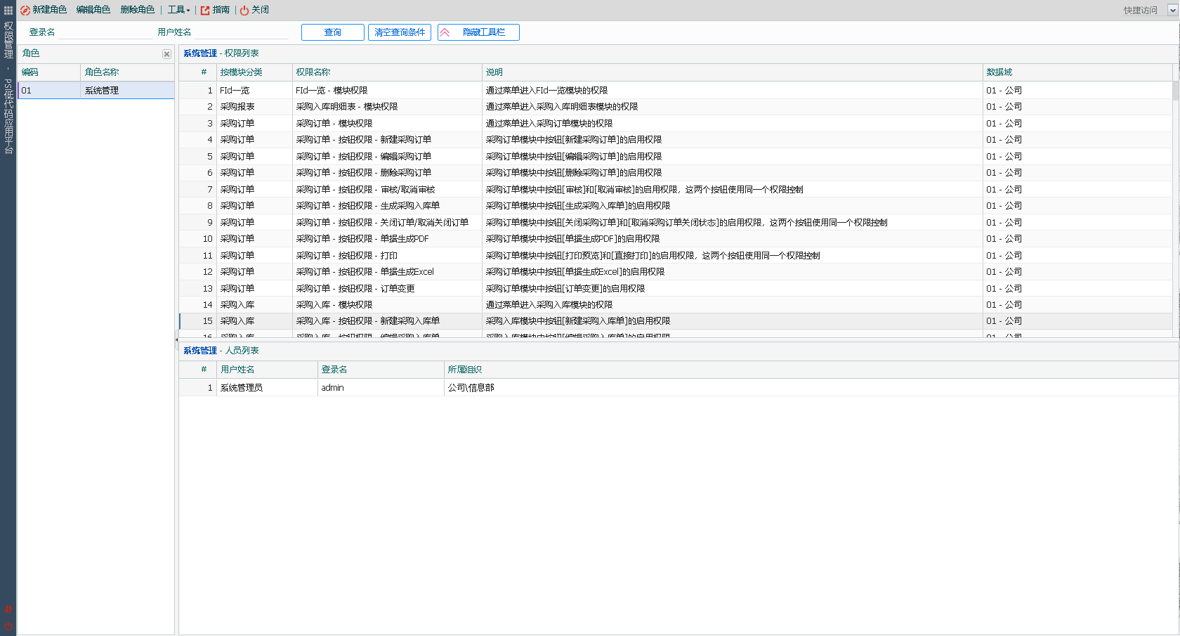1180x636 pixels.
Task: Click the red swap arrows icon in sidebar
Action: (8, 609)
